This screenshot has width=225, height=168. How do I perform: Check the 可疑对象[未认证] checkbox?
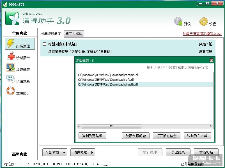pyautogui.click(x=45, y=44)
